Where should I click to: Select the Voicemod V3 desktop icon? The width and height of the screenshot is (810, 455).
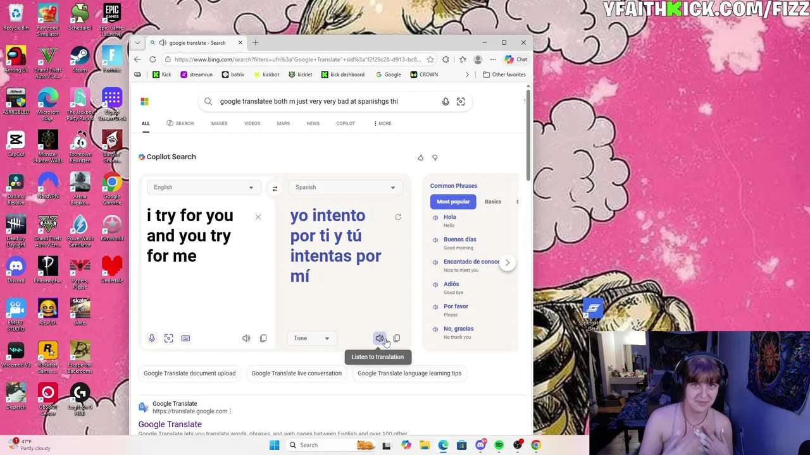[x=16, y=354]
